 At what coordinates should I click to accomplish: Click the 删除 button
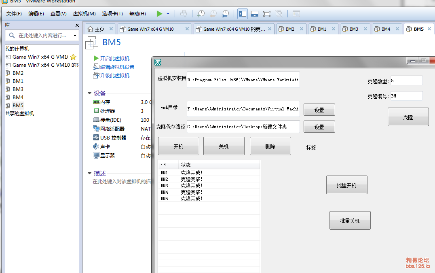(270, 146)
